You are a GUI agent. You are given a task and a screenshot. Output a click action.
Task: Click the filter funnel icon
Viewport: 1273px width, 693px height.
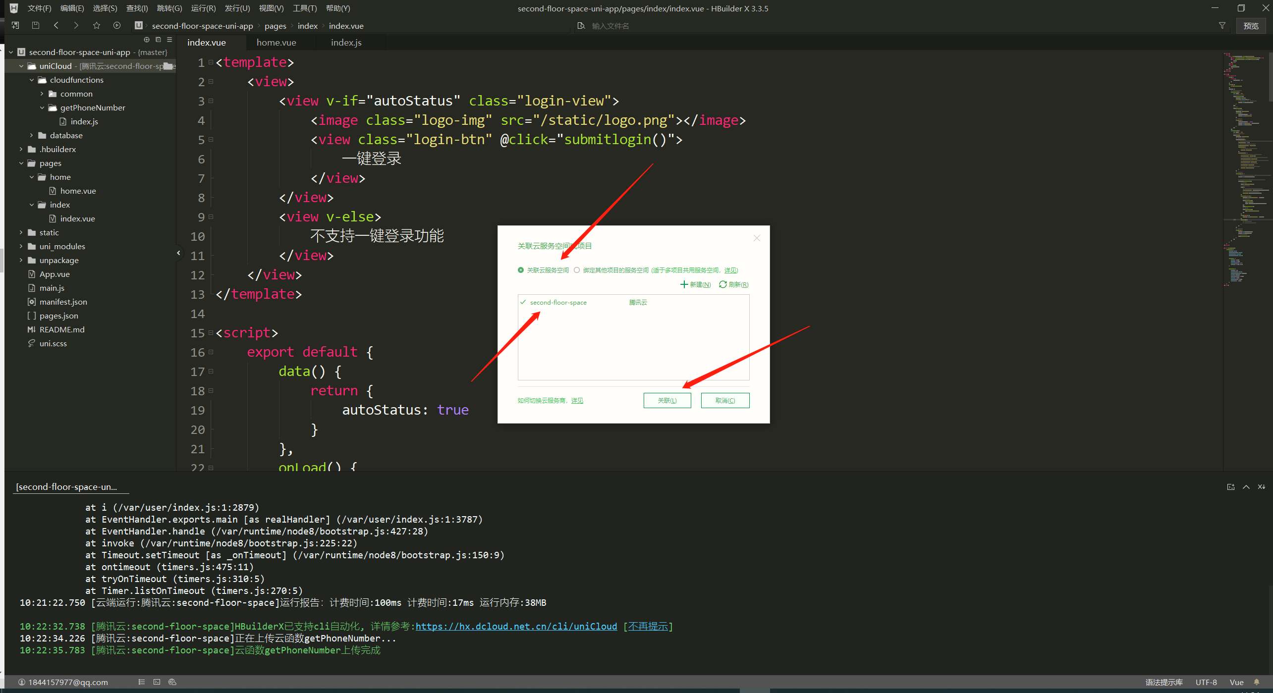pos(1221,26)
